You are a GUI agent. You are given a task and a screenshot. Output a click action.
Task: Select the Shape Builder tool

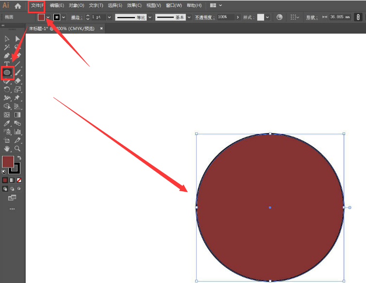click(7, 106)
